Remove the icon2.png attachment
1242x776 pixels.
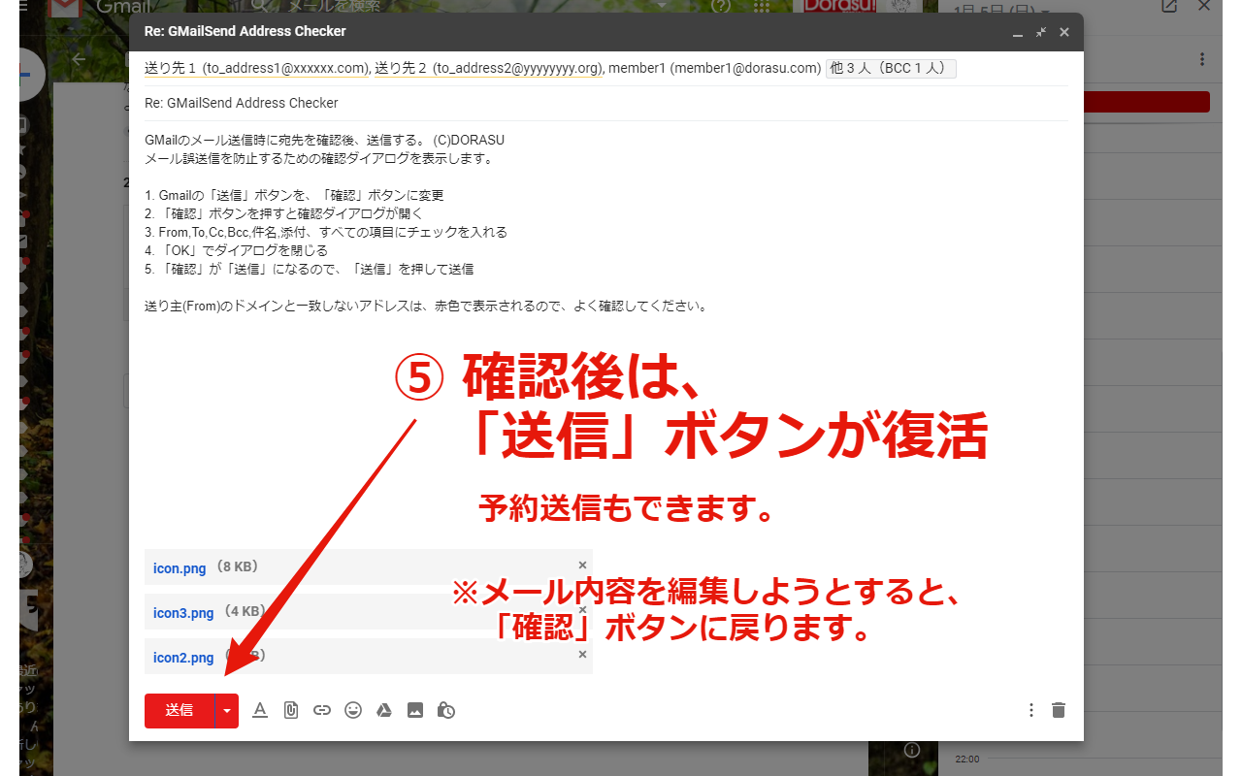(x=582, y=654)
